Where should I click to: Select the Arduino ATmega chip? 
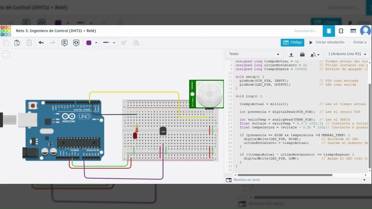coord(79,143)
